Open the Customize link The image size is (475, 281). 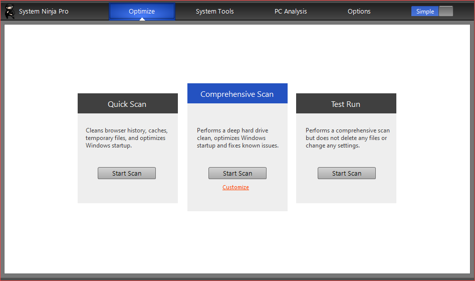[235, 187]
